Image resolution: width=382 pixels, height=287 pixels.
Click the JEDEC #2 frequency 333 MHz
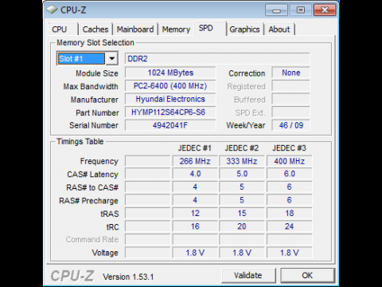242,161
